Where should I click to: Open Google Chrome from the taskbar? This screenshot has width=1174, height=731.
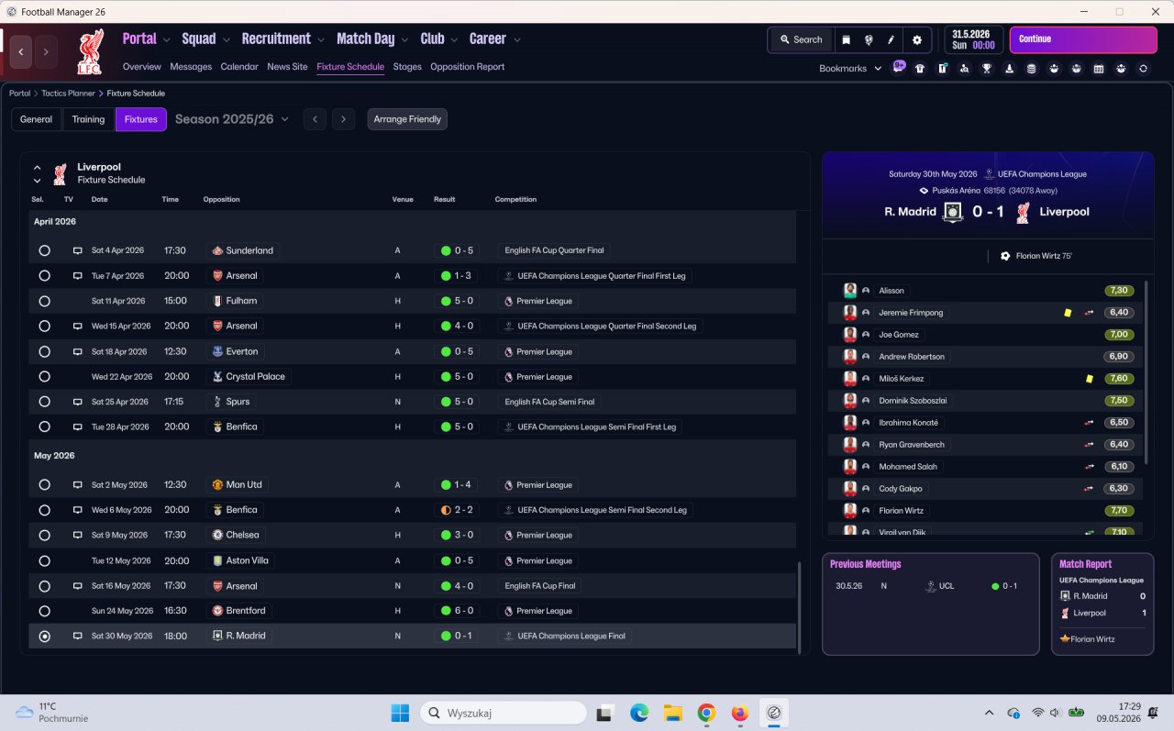706,713
